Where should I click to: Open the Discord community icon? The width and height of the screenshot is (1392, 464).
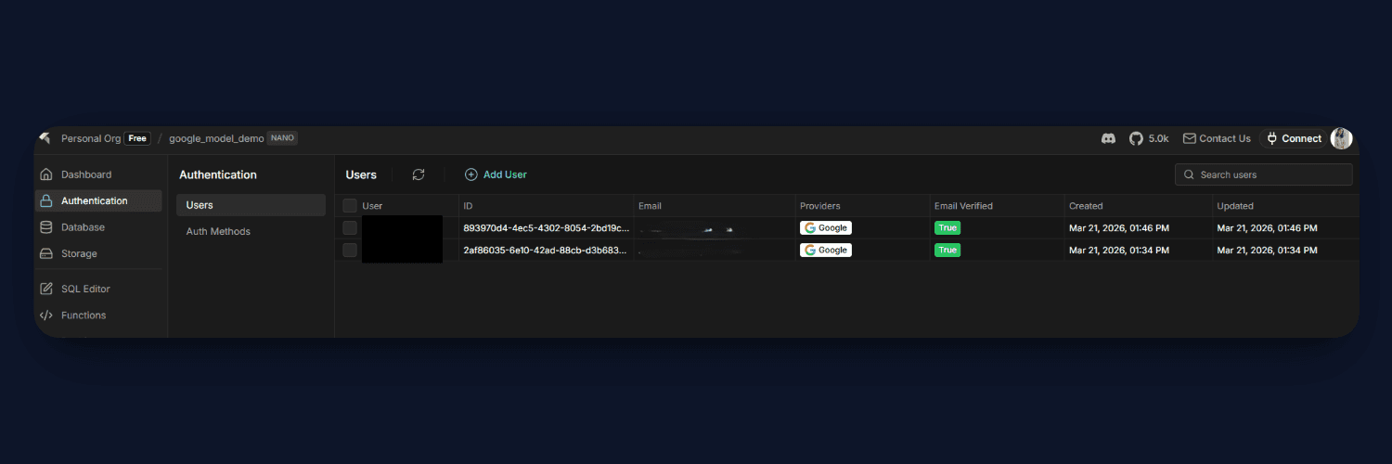1108,138
